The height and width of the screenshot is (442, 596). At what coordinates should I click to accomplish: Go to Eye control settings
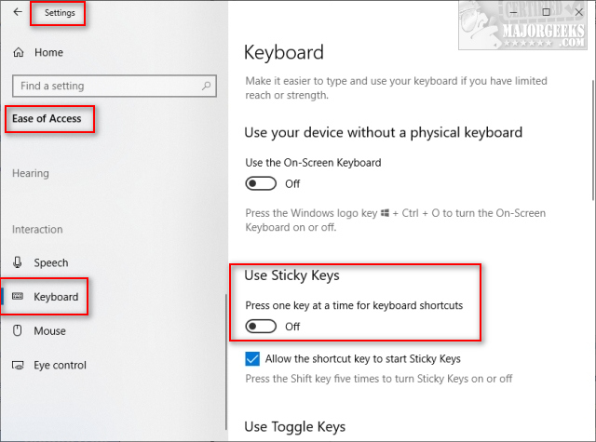click(60, 366)
